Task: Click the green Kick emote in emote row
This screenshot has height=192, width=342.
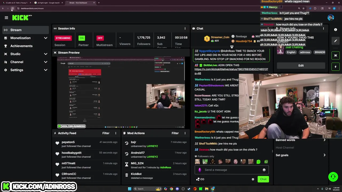Action: [x=258, y=162]
